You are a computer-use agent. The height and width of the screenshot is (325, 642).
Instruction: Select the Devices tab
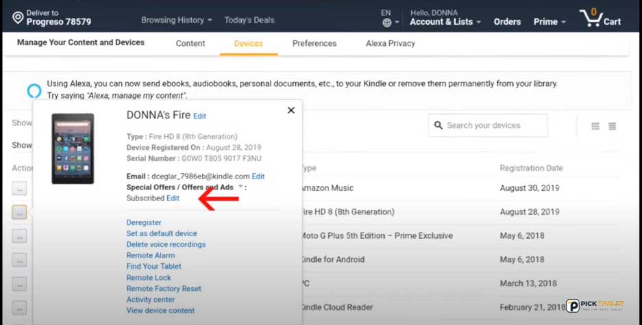[249, 43]
